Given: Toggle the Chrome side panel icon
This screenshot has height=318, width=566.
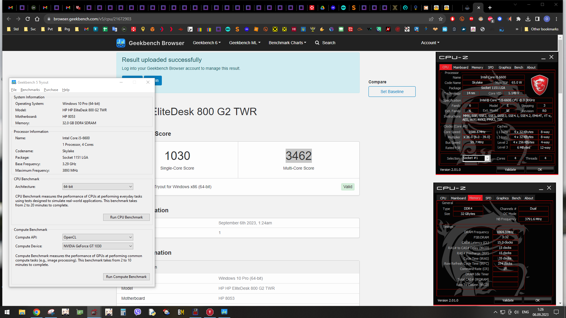Looking at the screenshot, I should tap(537, 19).
